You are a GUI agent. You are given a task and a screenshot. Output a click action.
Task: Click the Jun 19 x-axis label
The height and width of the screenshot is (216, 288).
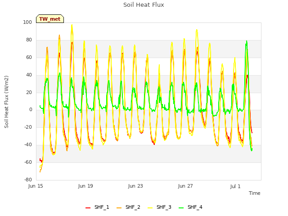pos(85,186)
